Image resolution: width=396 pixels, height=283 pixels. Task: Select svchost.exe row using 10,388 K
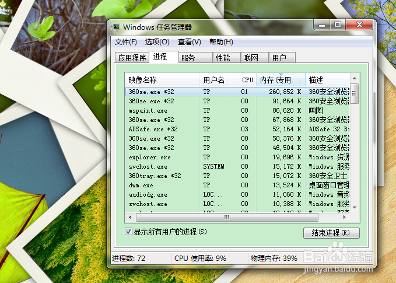(237, 204)
